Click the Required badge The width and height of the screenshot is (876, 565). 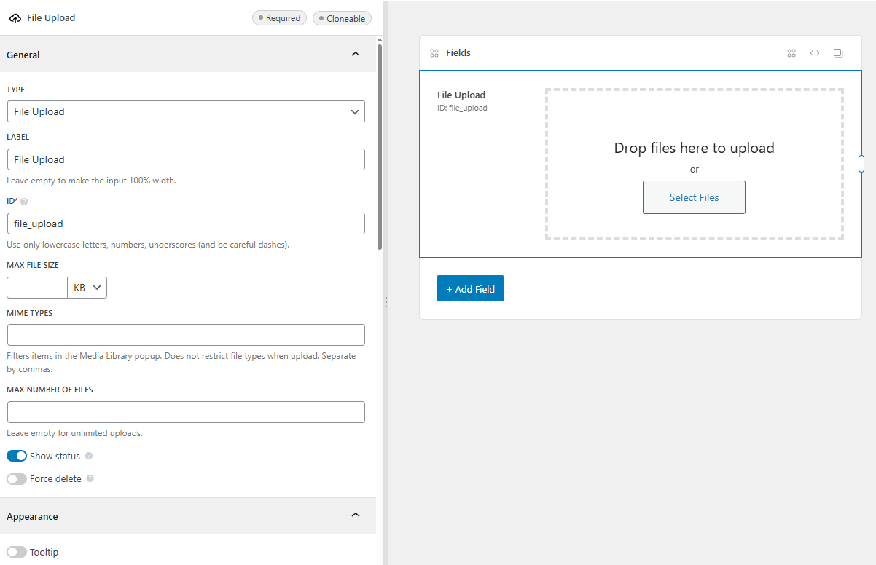279,17
